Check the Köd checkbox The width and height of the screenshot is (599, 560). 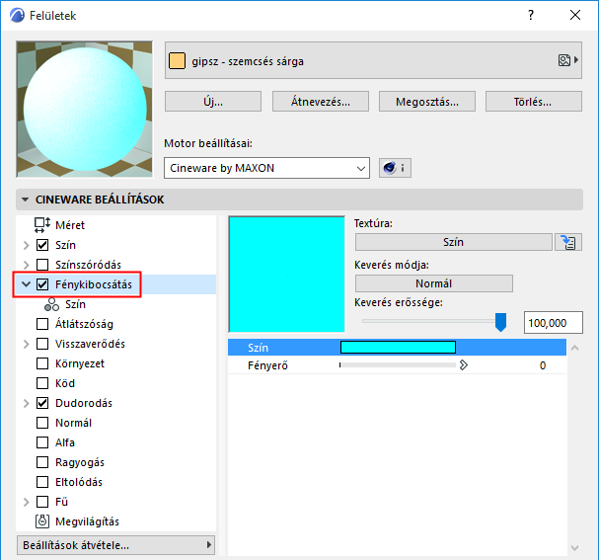pyautogui.click(x=42, y=383)
